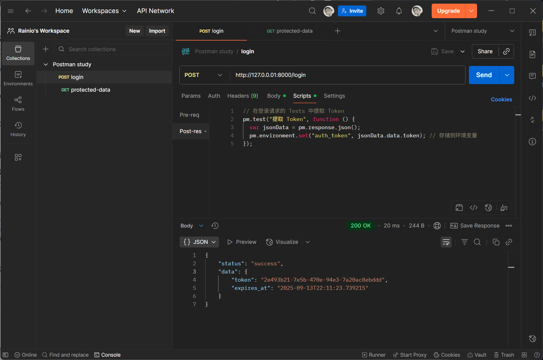543x360 pixels.
Task: Open the response Body dropdown
Action: 192,226
